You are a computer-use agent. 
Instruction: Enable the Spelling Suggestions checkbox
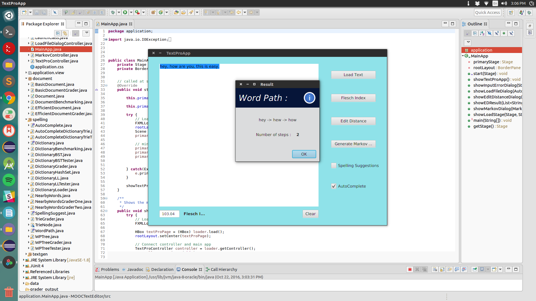tap(334, 166)
